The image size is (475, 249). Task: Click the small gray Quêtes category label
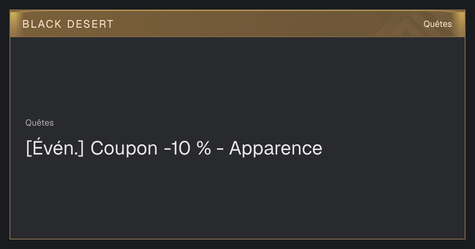point(40,123)
